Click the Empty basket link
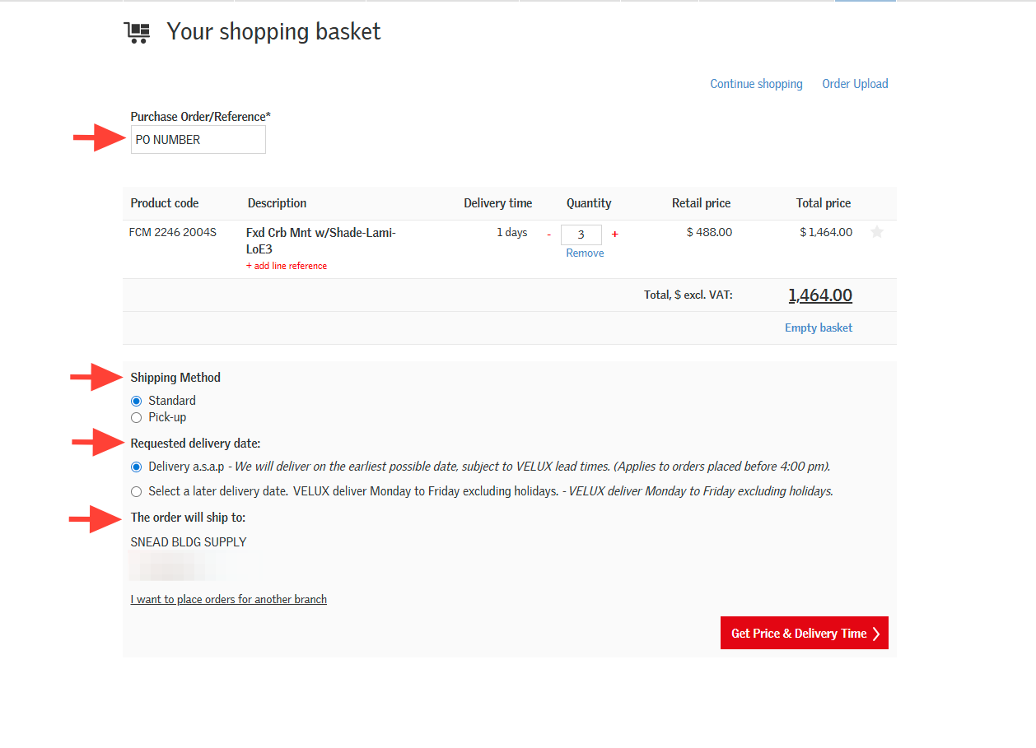The height and width of the screenshot is (748, 1036). point(818,328)
